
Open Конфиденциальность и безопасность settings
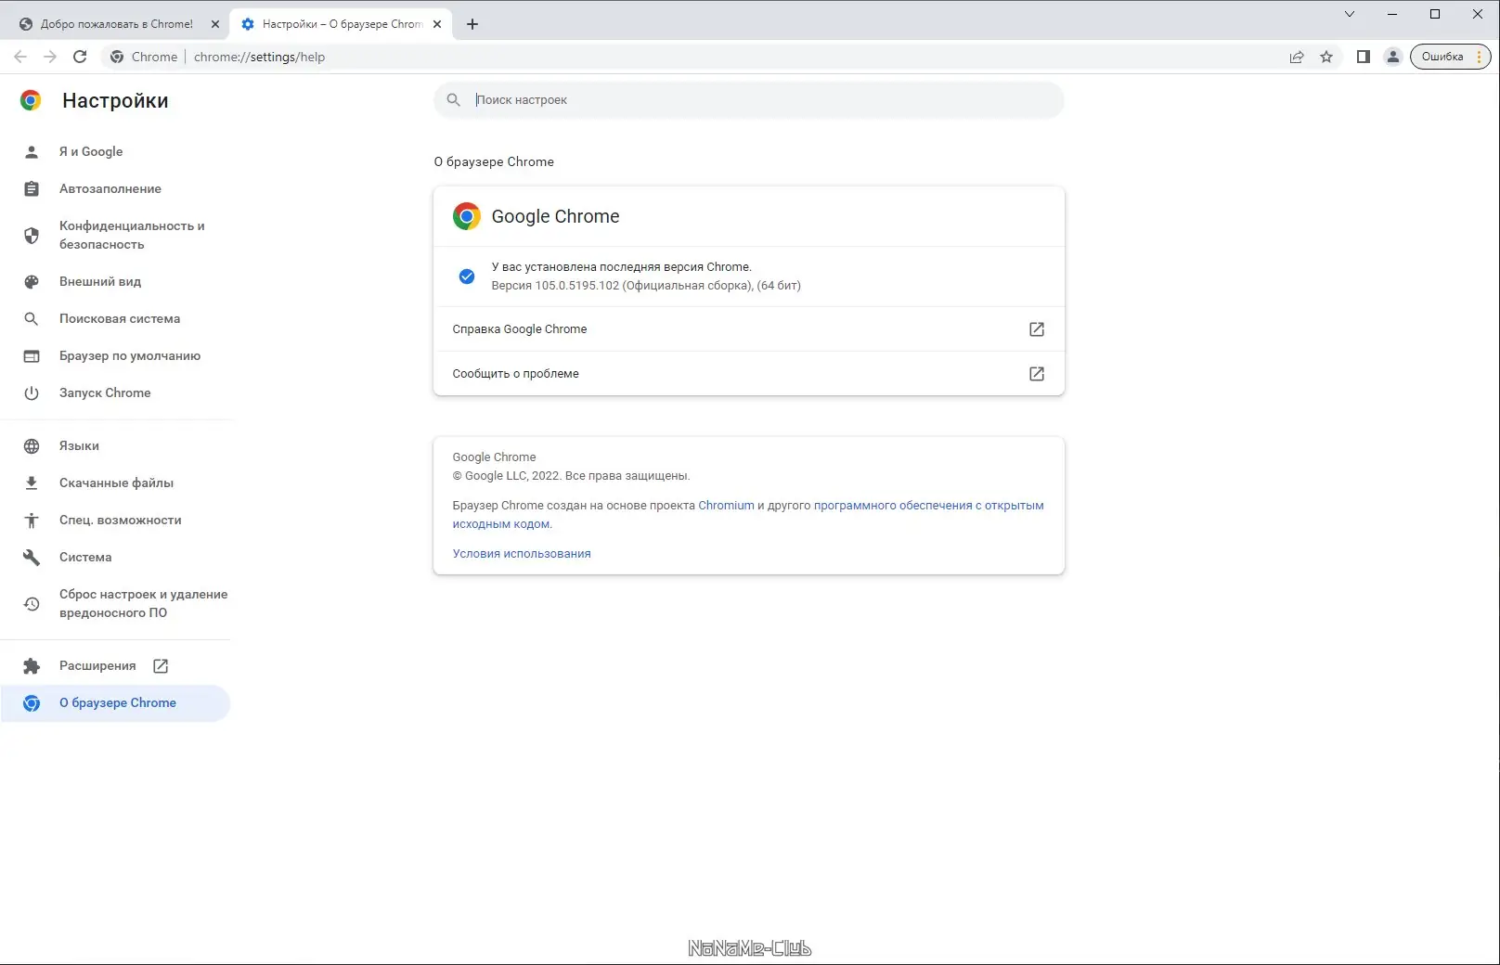pyautogui.click(x=131, y=235)
